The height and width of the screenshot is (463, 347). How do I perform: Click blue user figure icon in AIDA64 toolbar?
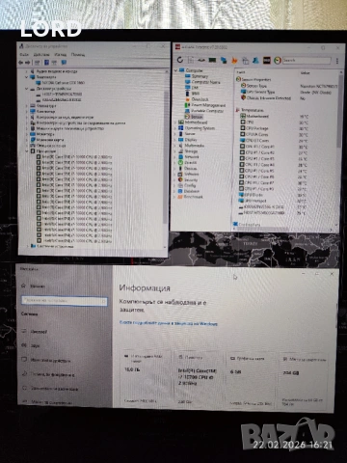(x=256, y=60)
